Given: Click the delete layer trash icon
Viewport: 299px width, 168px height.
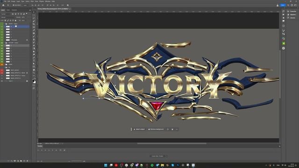Looking at the screenshot, I should tap(27, 161).
